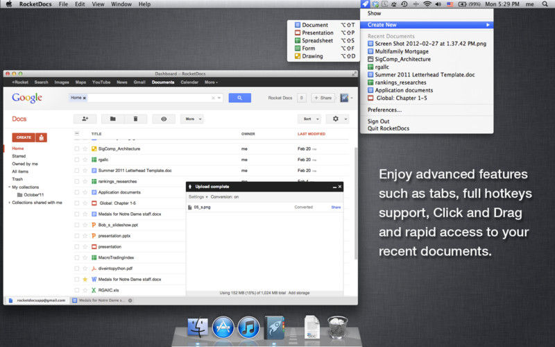Click the folder organize icon in Docs toolbar

(x=113, y=119)
